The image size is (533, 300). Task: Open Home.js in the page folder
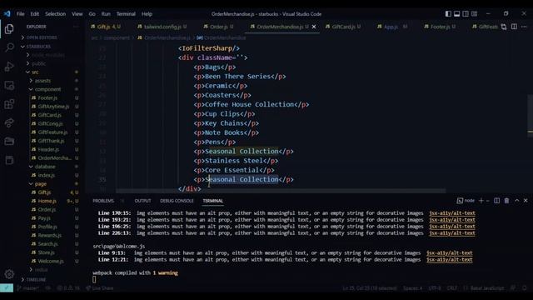47,201
